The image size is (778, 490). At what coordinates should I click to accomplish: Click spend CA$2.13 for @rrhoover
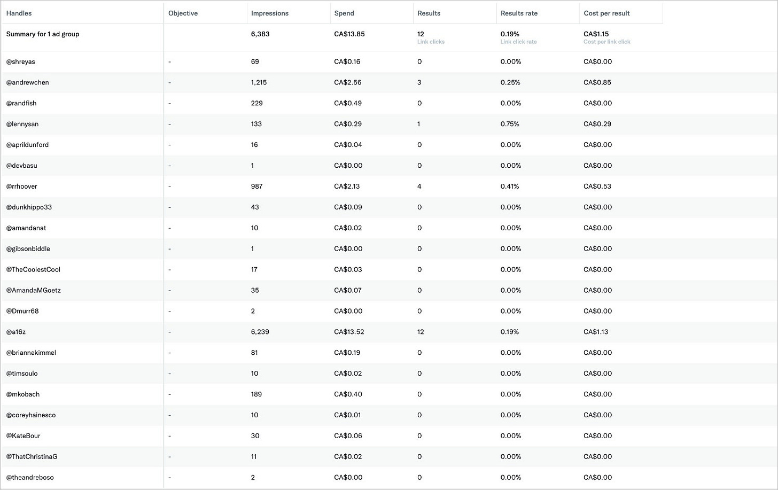click(x=347, y=187)
